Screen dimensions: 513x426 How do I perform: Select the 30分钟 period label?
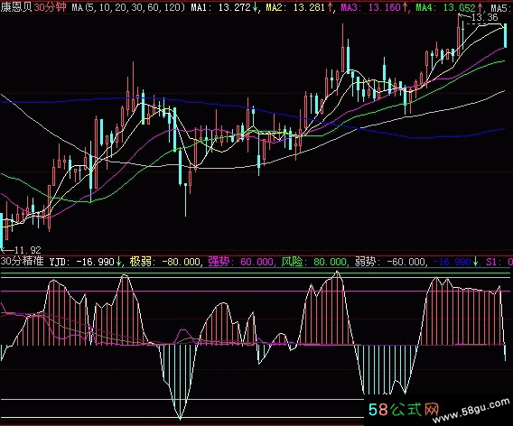[51, 7]
